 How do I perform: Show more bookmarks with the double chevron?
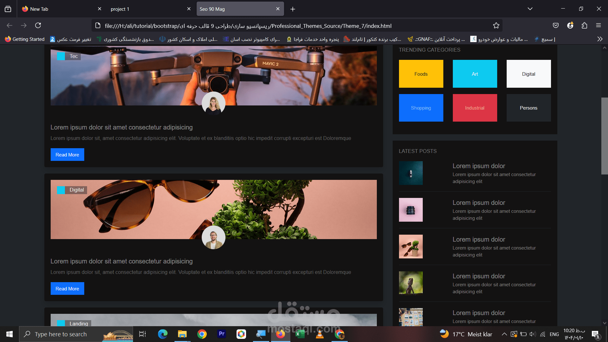click(600, 39)
